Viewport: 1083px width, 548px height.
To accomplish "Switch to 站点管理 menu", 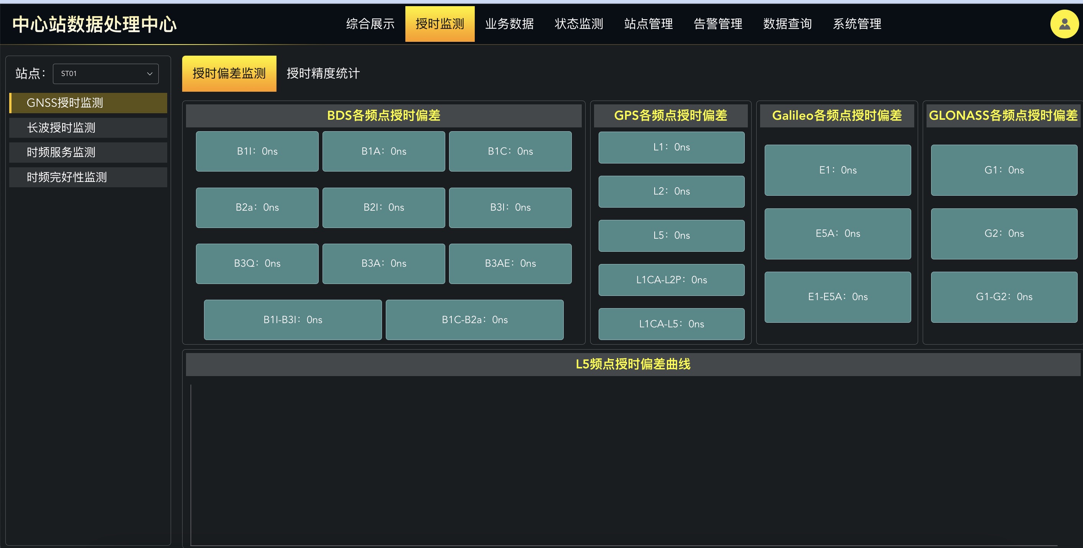I will (x=648, y=24).
